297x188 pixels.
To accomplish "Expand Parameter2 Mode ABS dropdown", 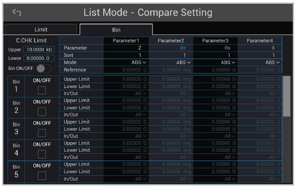I will tap(181, 62).
